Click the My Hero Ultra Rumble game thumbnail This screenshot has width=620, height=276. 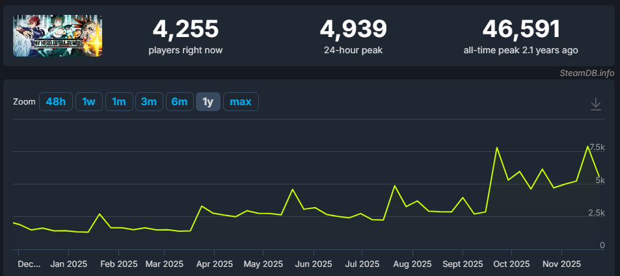(58, 36)
